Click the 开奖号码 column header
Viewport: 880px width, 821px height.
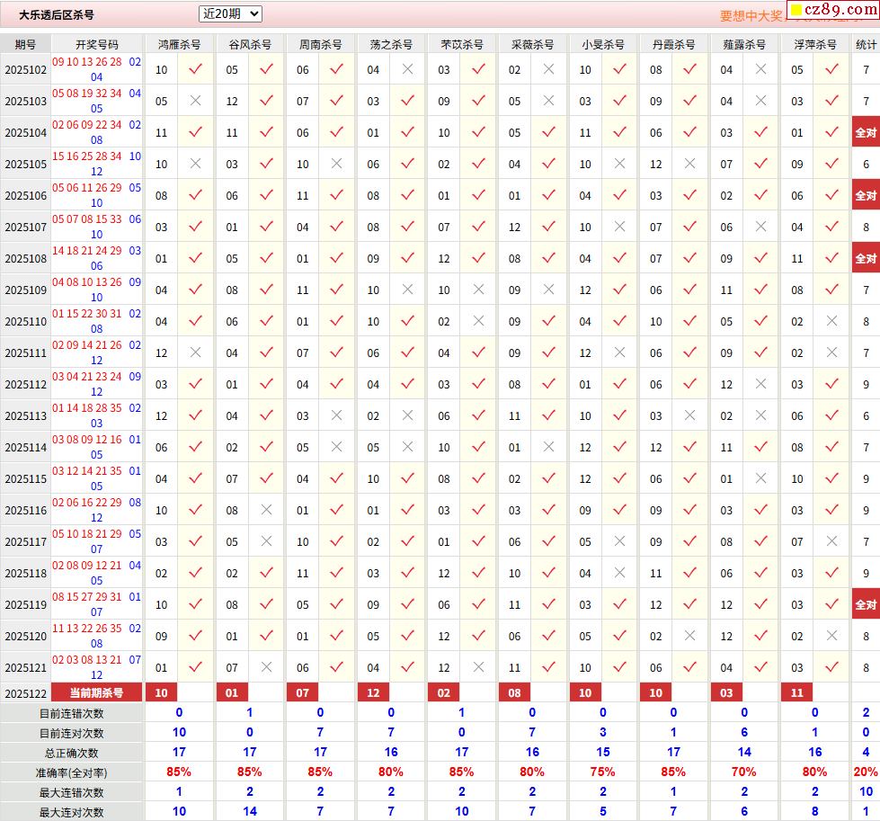click(97, 44)
